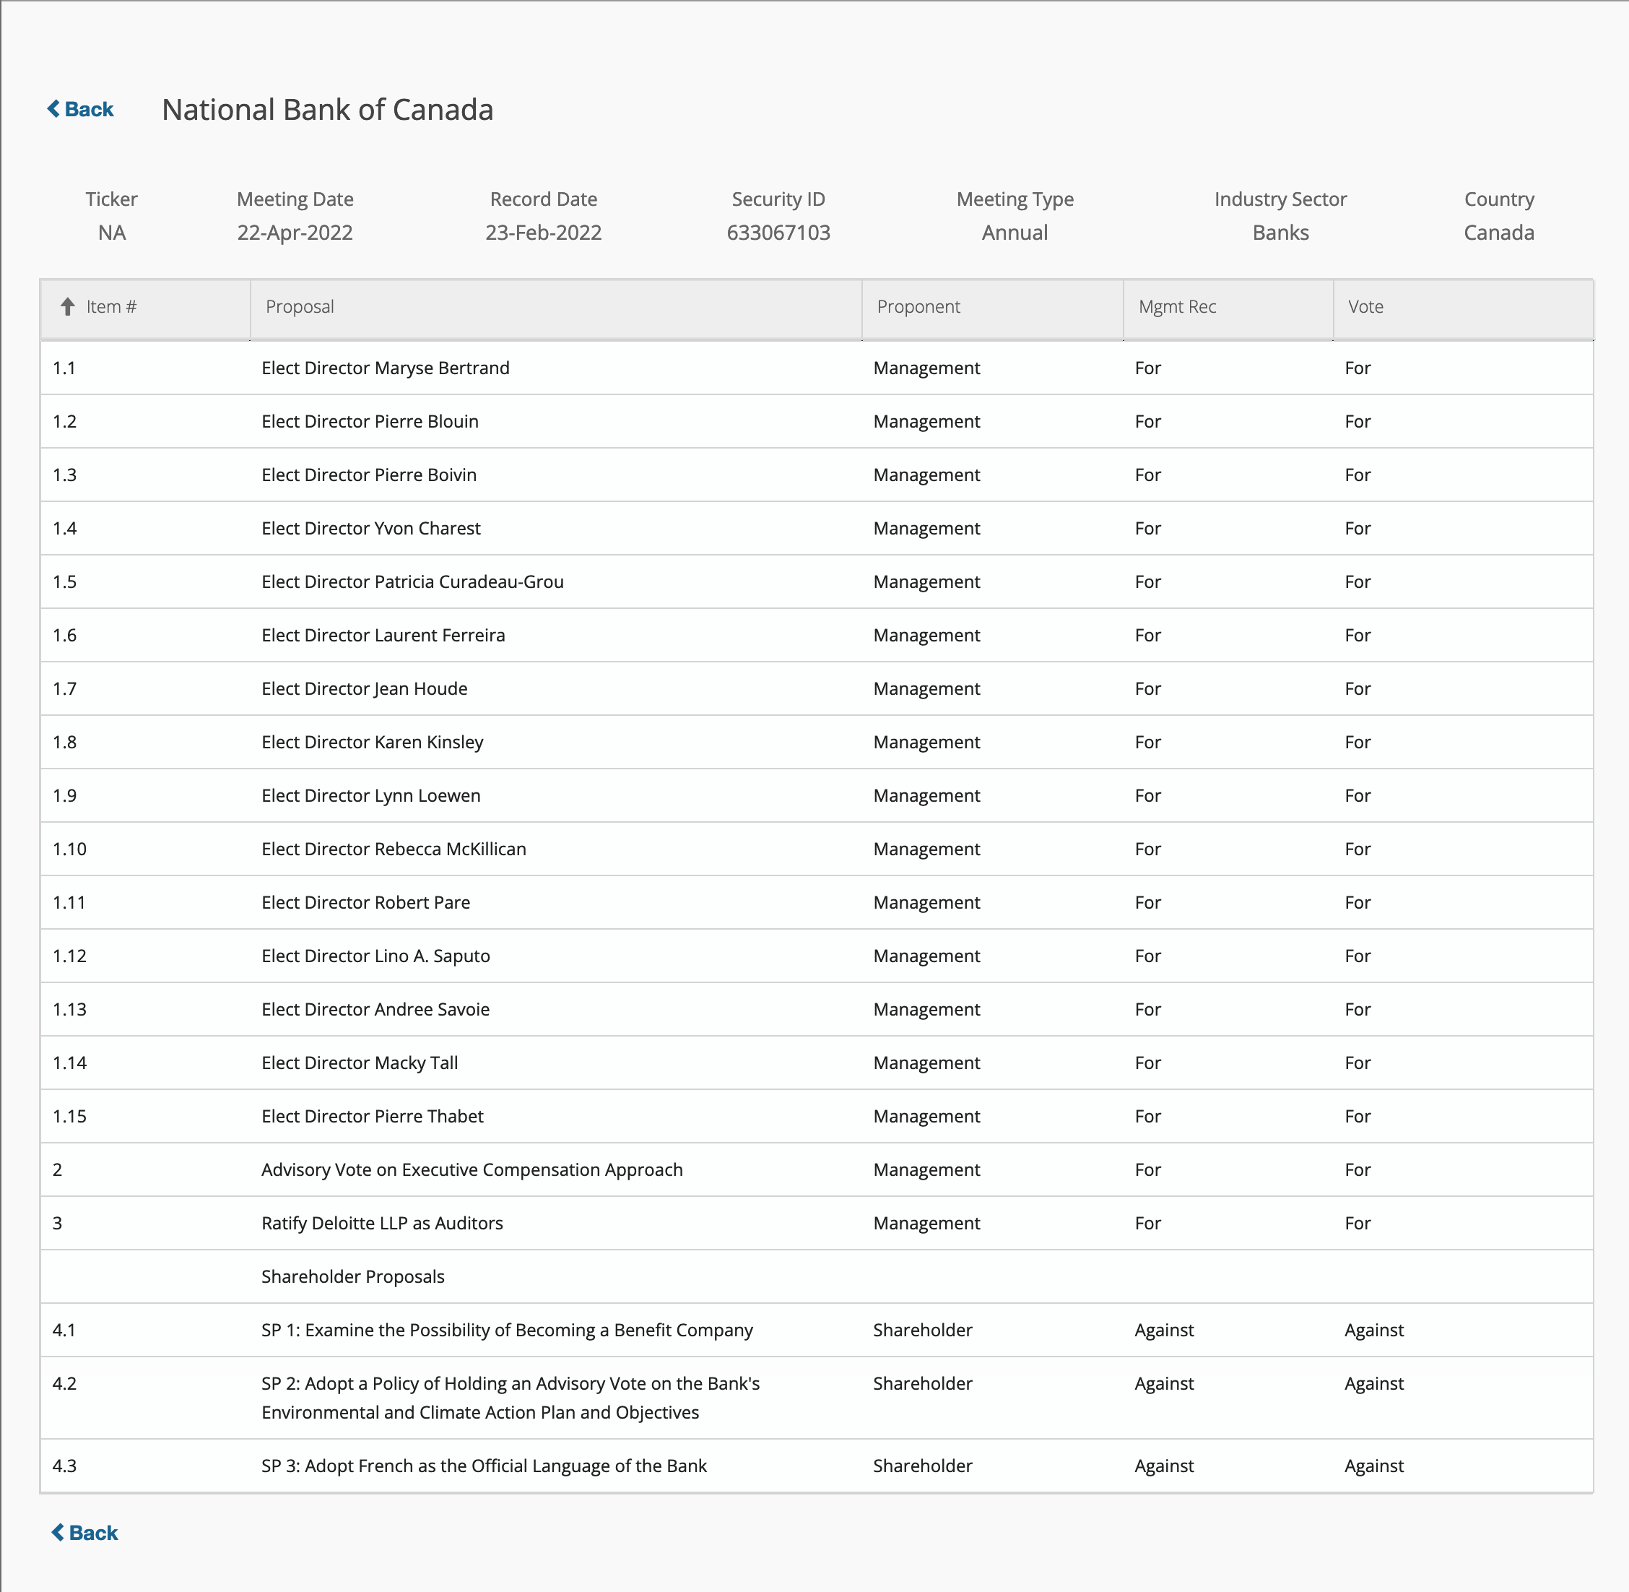Click SP 1 Benefit Company proposal
Screen dimensions: 1629x1592
506,1331
